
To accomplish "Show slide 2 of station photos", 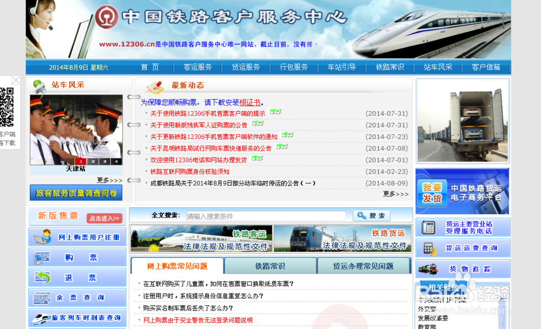I will [93, 161].
